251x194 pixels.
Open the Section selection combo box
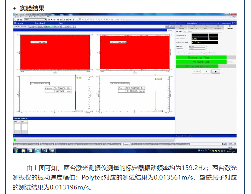pyautogui.click(x=35, y=20)
